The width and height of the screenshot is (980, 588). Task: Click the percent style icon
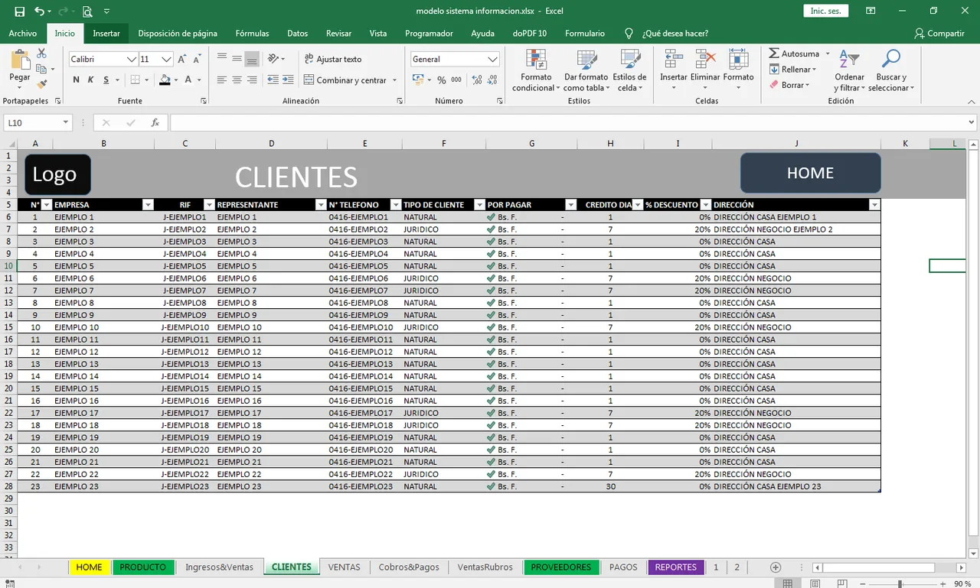coord(441,80)
